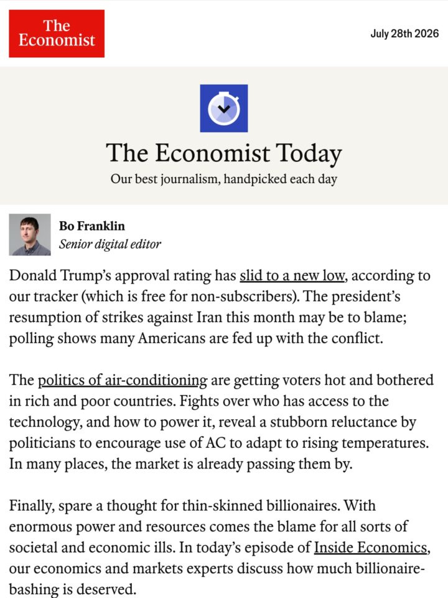Click the blue stopwatch newsletter icon
Screen dimensions: 448x598
coord(224,108)
